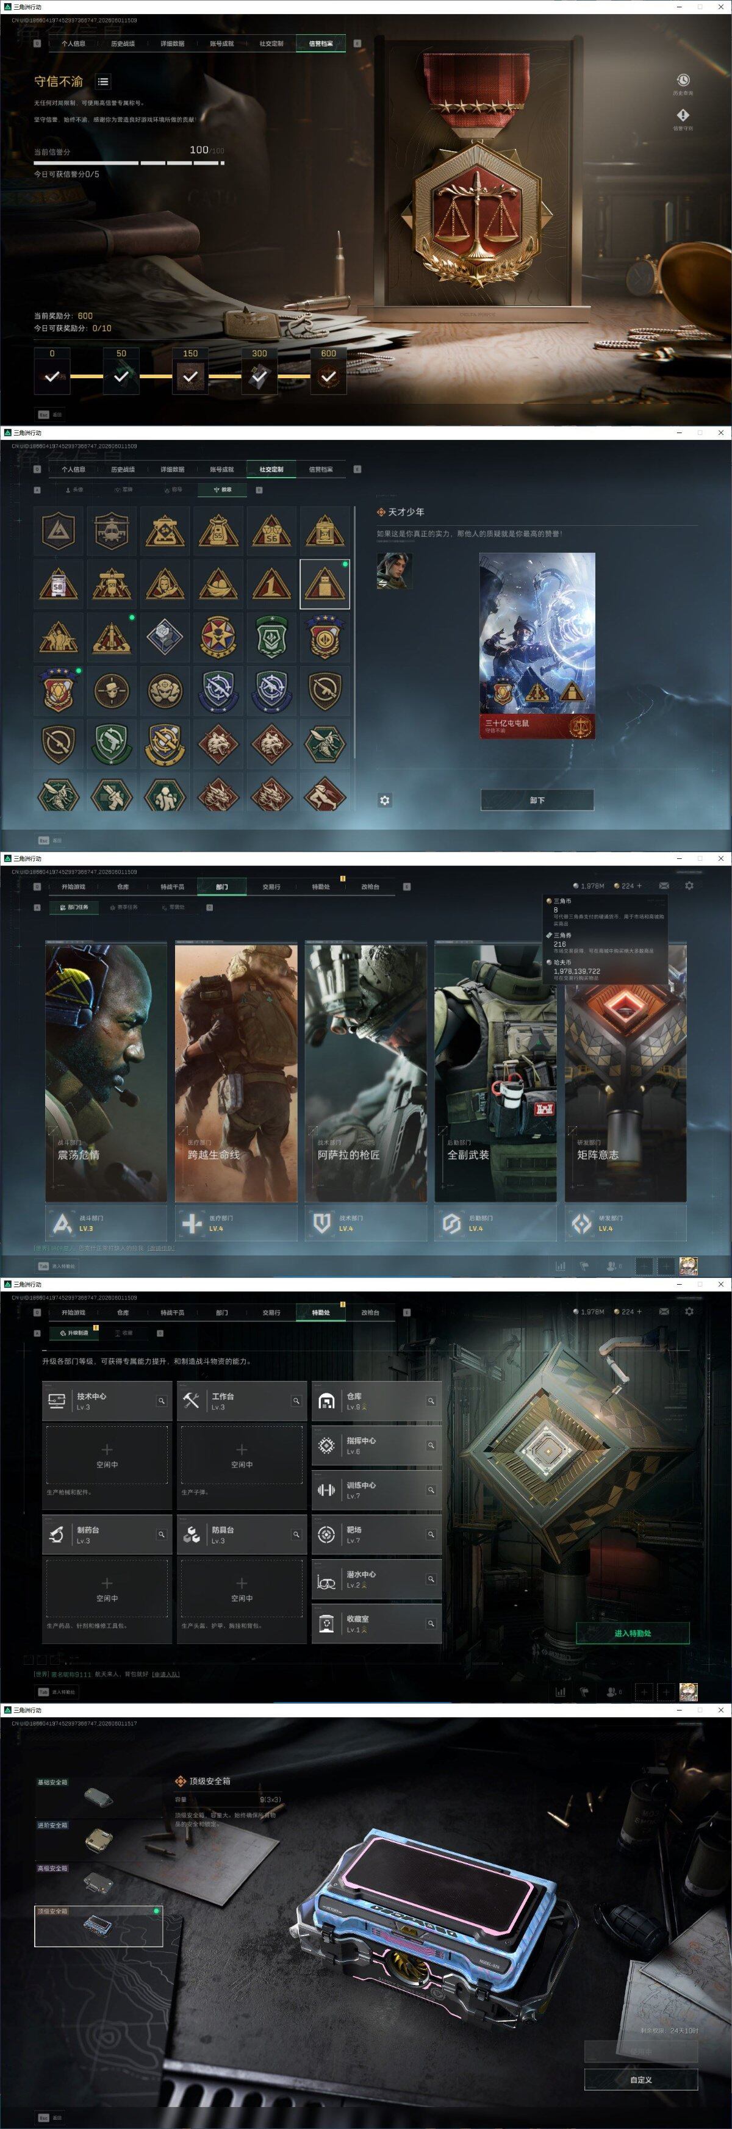Open the 全副武装 logistics mission card
Viewport: 732px width, 2129px height.
tap(496, 1073)
